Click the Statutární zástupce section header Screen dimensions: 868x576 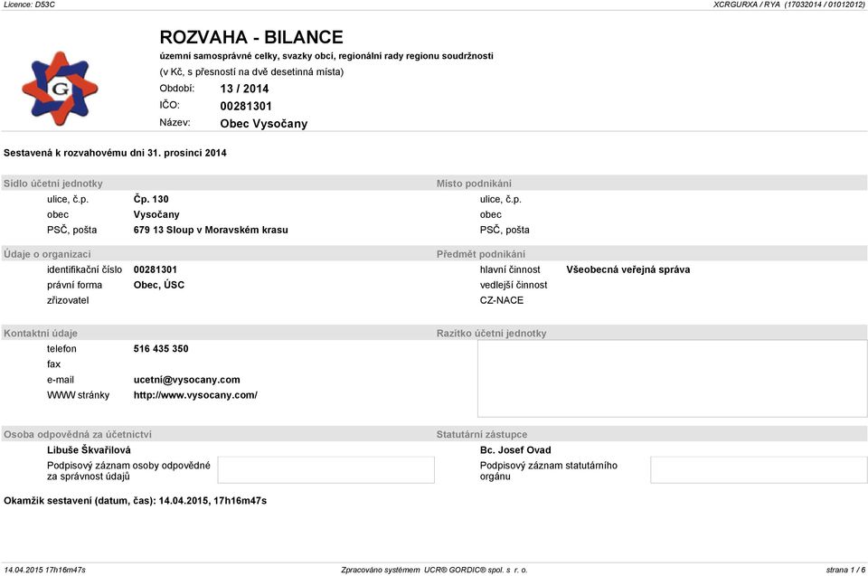pyautogui.click(x=482, y=435)
